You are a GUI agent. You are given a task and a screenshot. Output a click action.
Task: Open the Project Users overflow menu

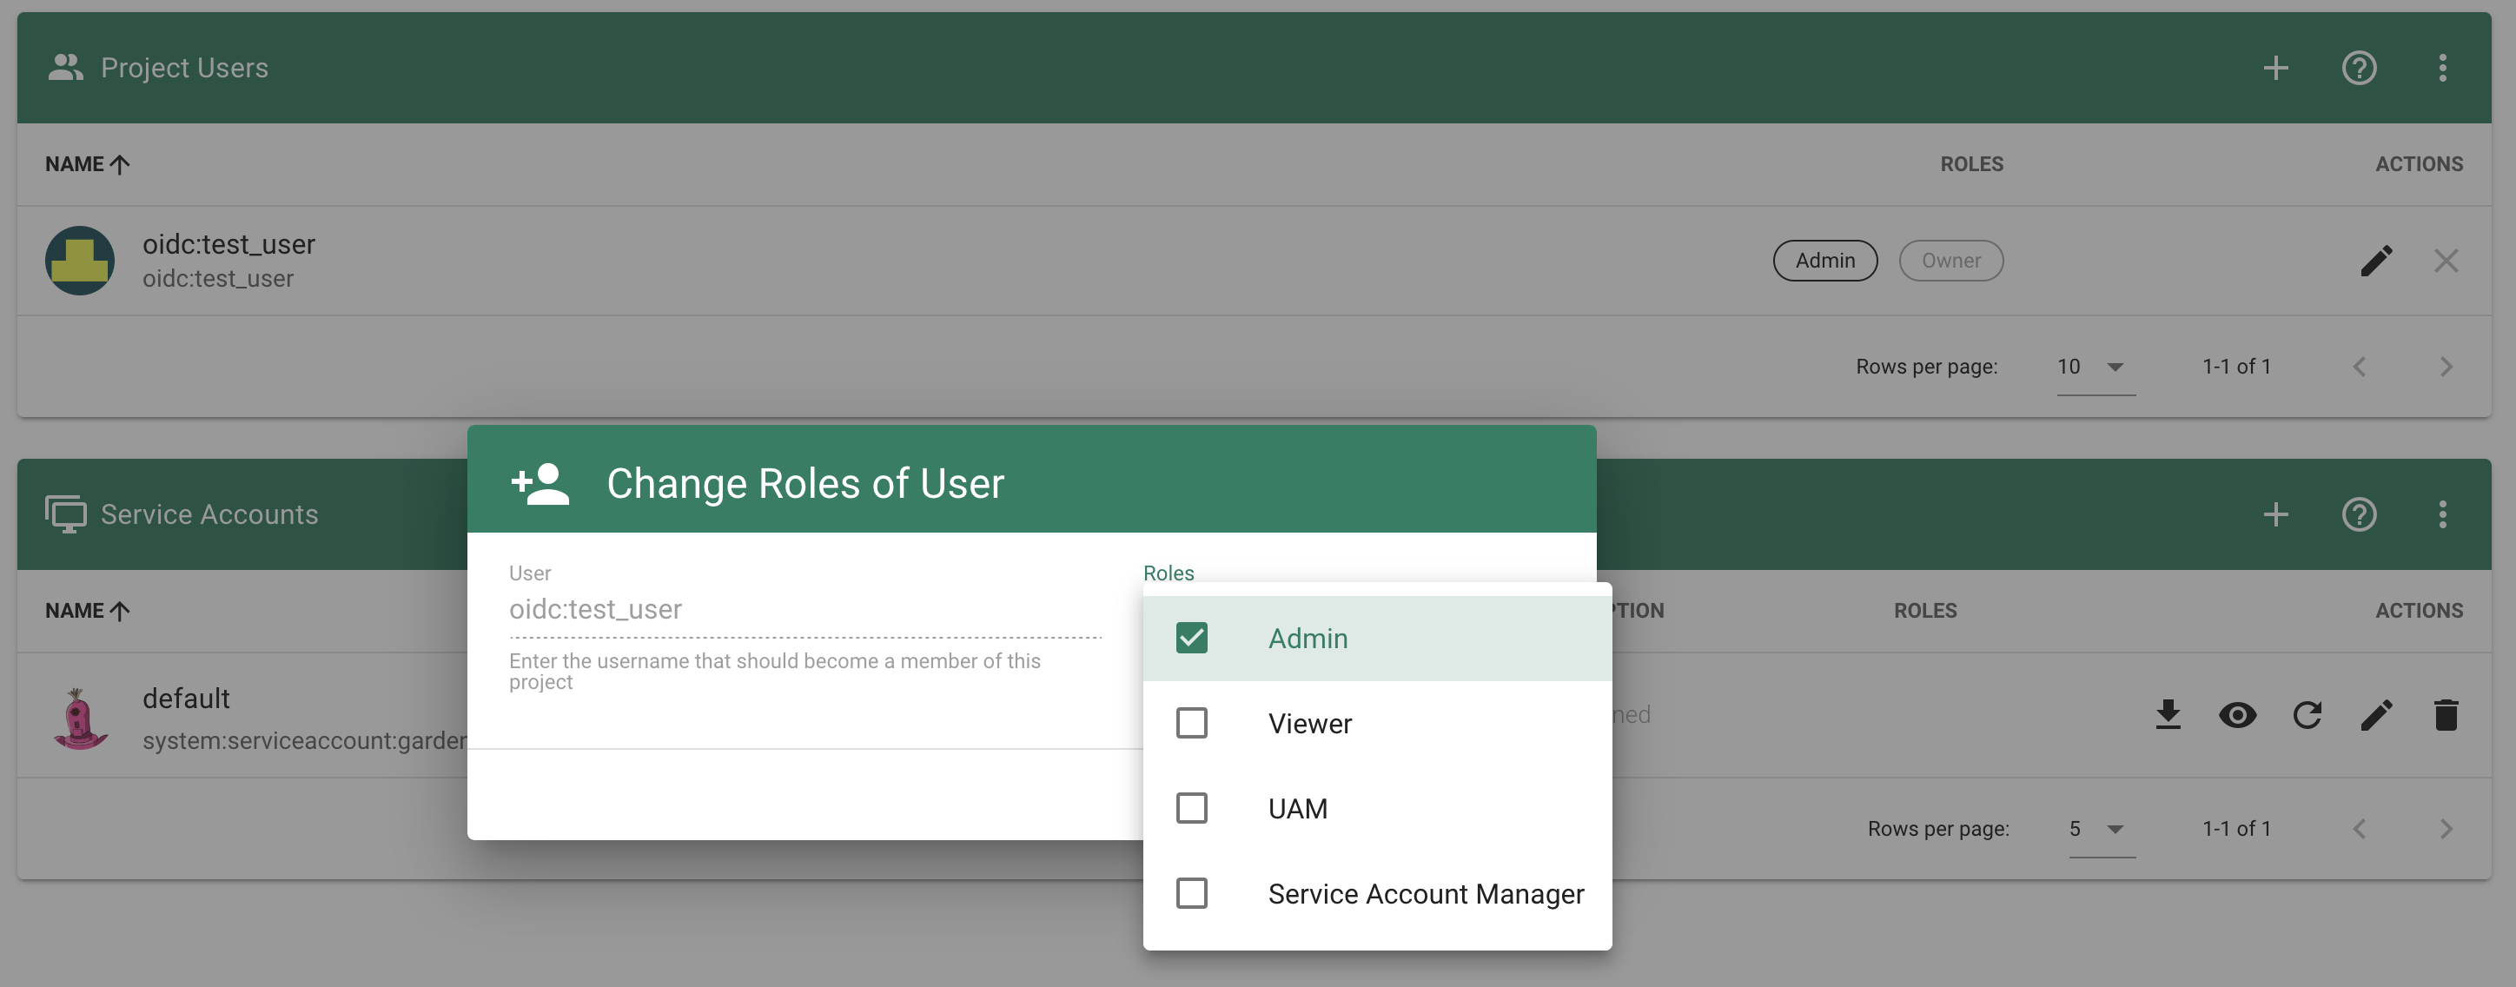(2442, 68)
